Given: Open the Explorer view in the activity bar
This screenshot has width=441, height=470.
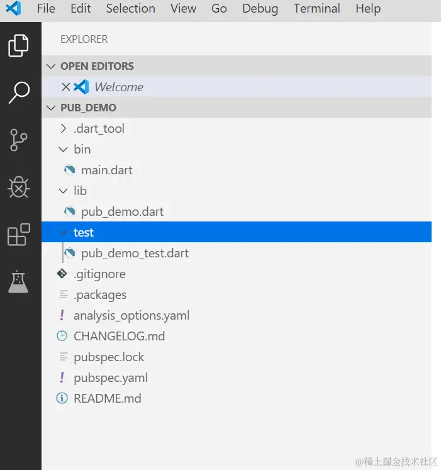Looking at the screenshot, I should point(19,45).
